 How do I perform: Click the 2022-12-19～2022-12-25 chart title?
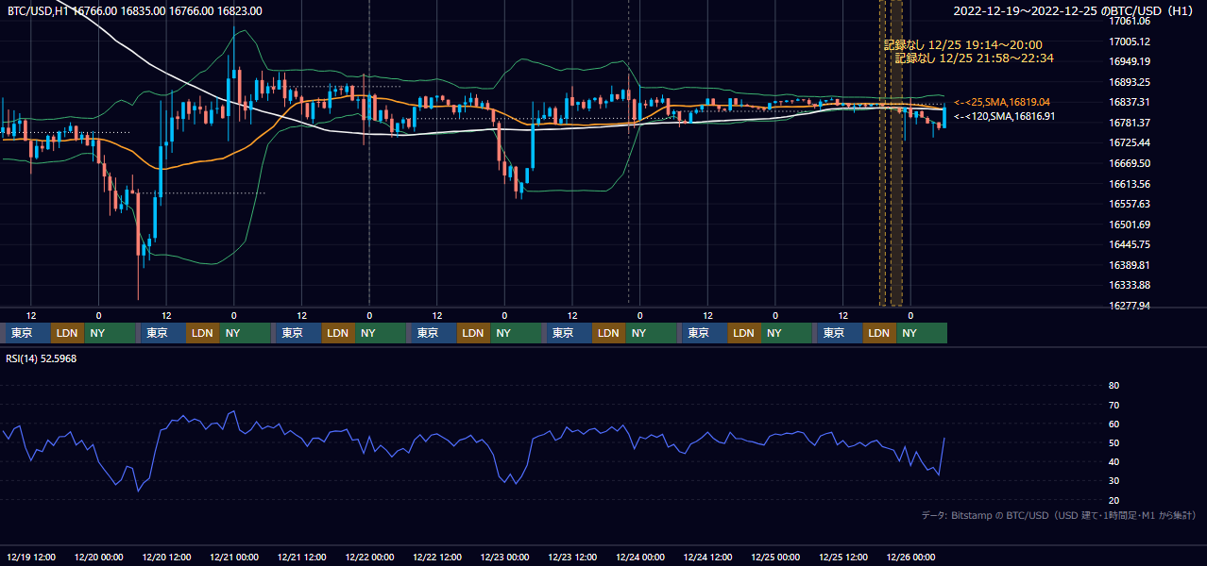click(1074, 11)
